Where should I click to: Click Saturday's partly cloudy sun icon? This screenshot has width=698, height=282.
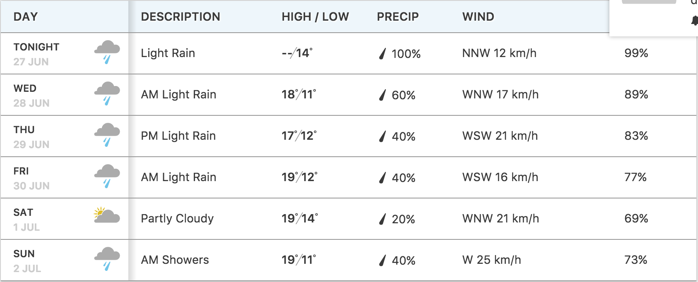click(x=107, y=215)
